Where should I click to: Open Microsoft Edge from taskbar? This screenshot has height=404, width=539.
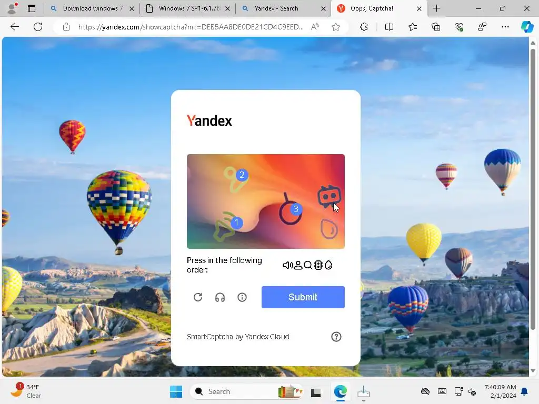coord(341,391)
